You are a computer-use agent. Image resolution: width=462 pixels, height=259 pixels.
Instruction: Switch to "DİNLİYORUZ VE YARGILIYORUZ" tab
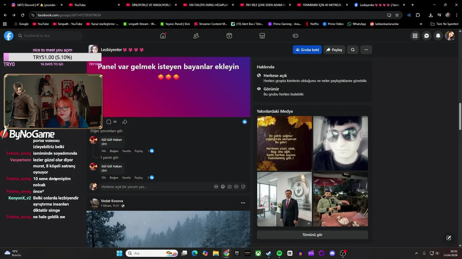pyautogui.click(x=152, y=5)
